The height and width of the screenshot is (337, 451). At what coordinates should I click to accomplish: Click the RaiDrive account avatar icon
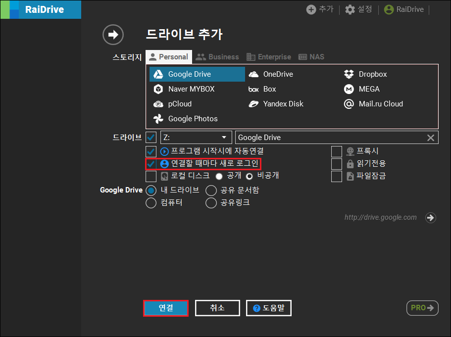(x=389, y=9)
